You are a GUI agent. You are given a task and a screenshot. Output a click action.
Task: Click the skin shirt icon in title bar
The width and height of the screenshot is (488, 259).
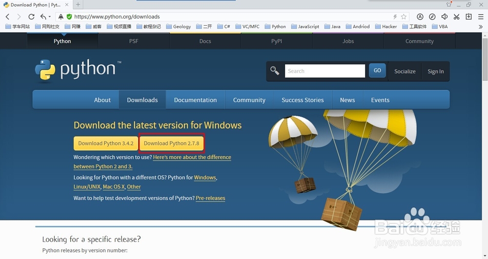coord(449,4)
